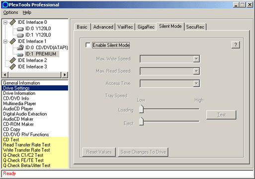Click the IDE Interface 2 connector icon
Viewport: 255px width, 179px height.
[12, 60]
